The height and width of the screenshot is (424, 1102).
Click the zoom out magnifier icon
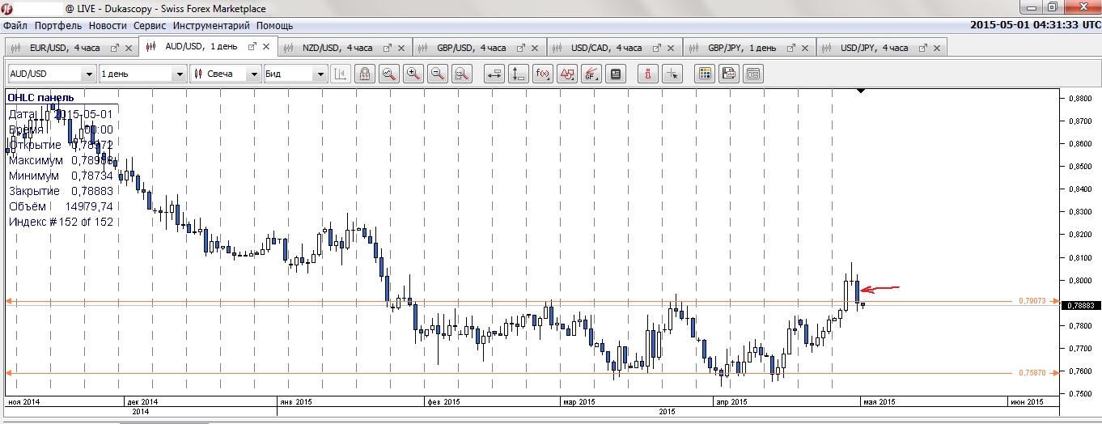click(x=438, y=74)
